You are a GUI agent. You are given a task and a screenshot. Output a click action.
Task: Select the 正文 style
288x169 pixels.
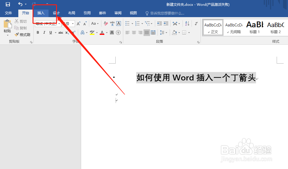pyautogui.click(x=213, y=28)
